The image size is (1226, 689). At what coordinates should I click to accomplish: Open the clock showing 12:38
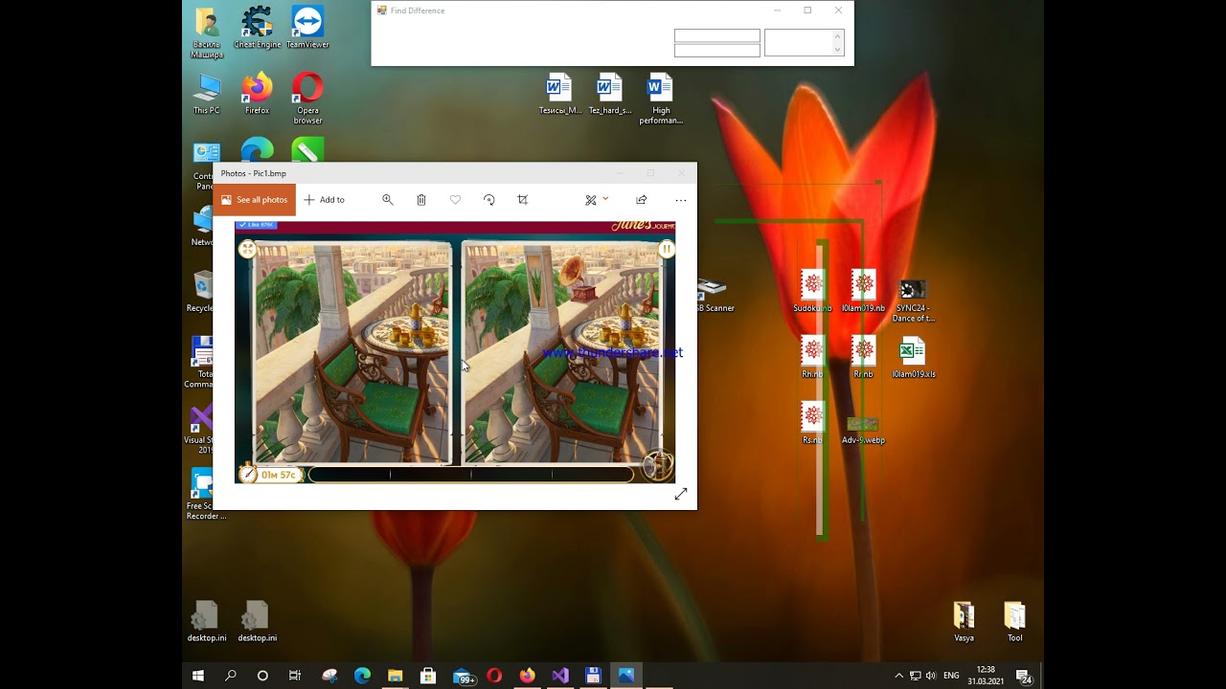(x=986, y=676)
